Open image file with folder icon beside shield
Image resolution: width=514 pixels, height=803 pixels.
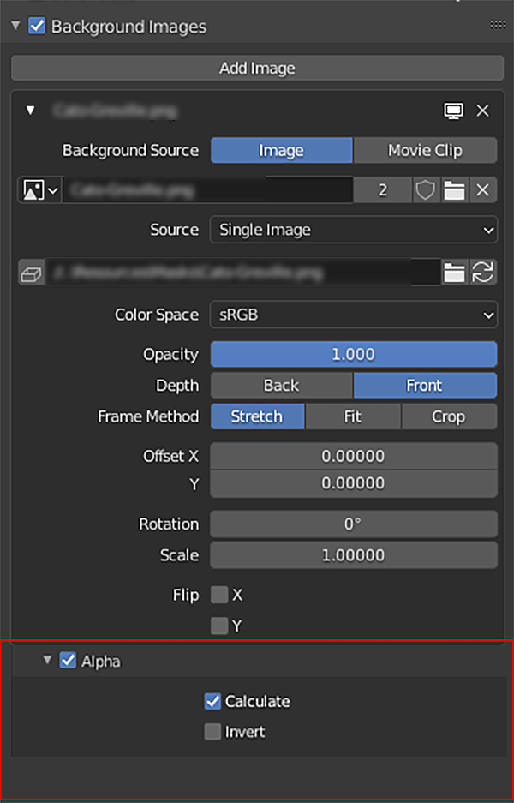[454, 190]
